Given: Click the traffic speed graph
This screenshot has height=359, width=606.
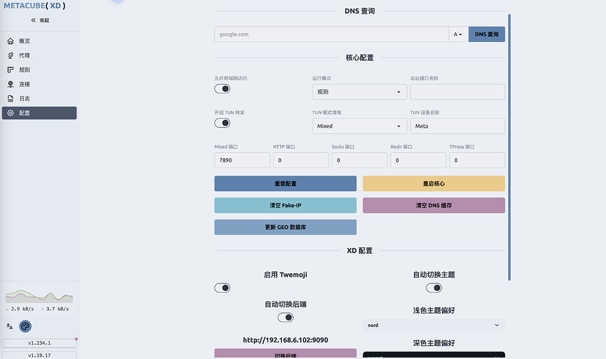Looking at the screenshot, I should coord(40,296).
